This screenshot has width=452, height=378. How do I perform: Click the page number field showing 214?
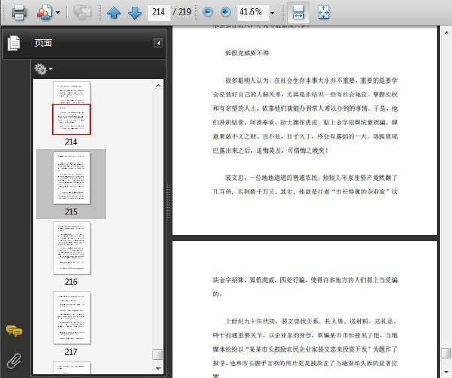tap(159, 12)
